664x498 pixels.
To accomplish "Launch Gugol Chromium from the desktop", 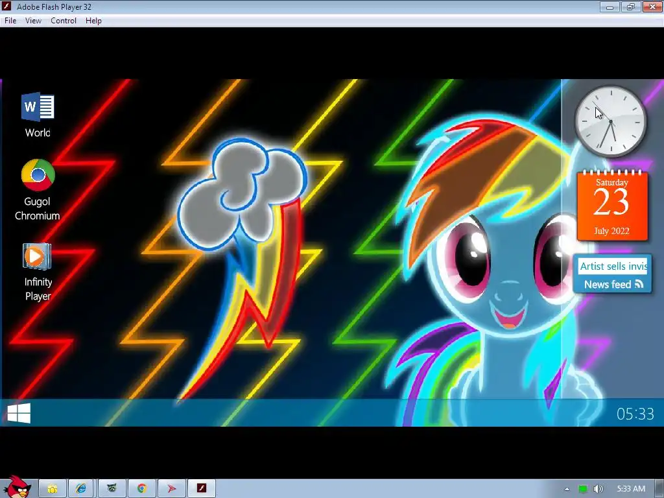I will (x=37, y=190).
